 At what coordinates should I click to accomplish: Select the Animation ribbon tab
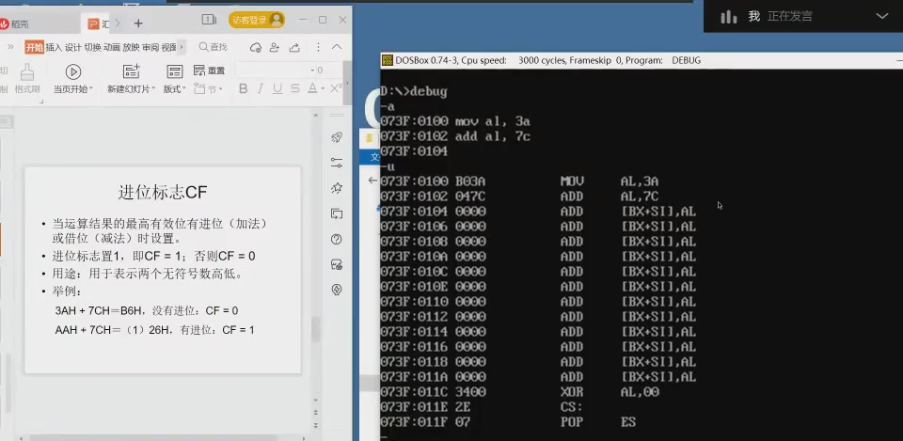coord(112,47)
